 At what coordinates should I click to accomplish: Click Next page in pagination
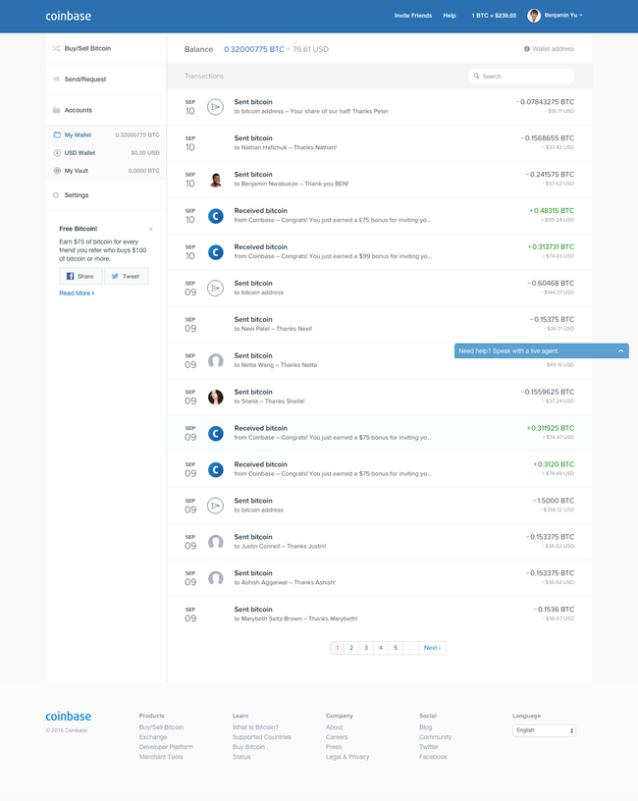coord(432,648)
